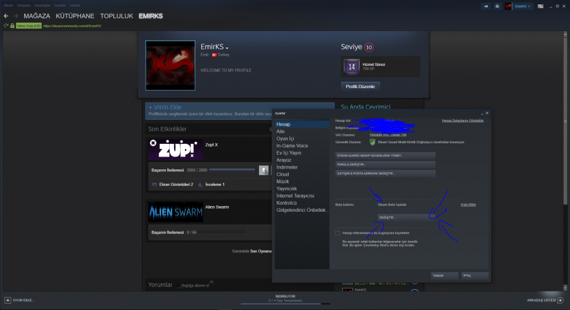Open the Alien Swarm game banner

[x=175, y=212]
